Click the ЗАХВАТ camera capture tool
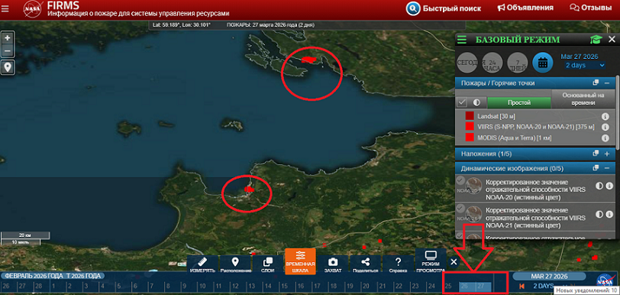Image resolution: width=620 pixels, height=295 pixels. [333, 264]
